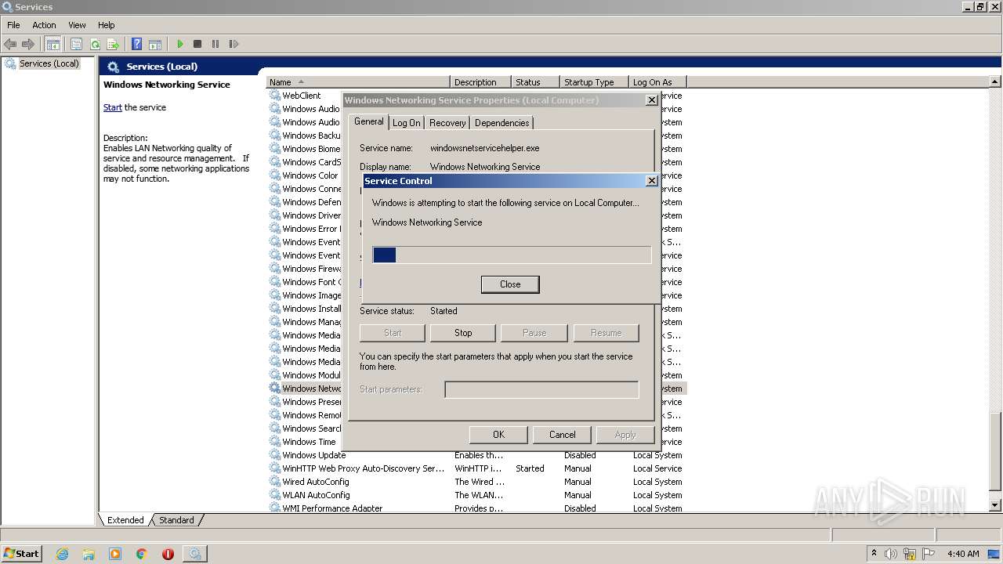The width and height of the screenshot is (1003, 564).
Task: Click the Pause Service toolbar icon
Action: 215,44
